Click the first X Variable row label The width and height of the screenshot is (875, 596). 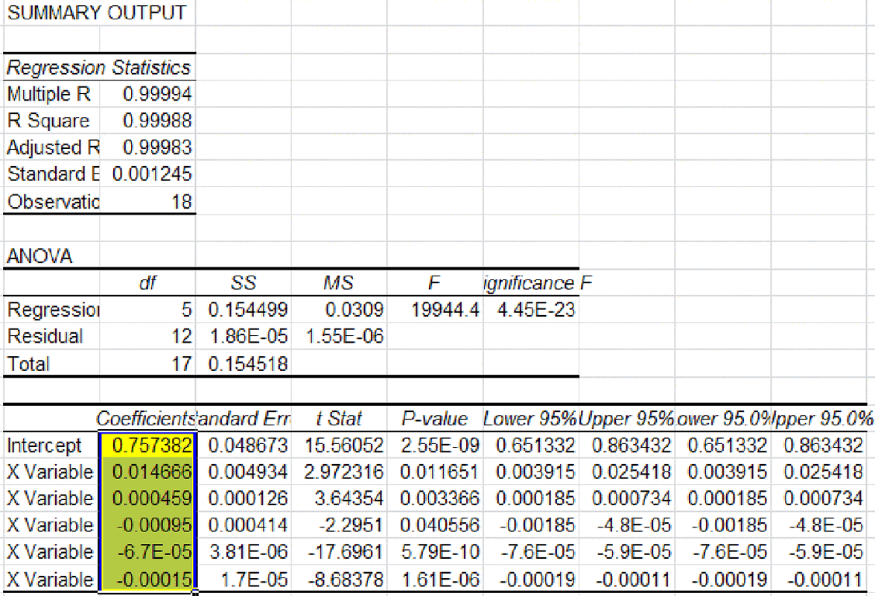coord(49,471)
